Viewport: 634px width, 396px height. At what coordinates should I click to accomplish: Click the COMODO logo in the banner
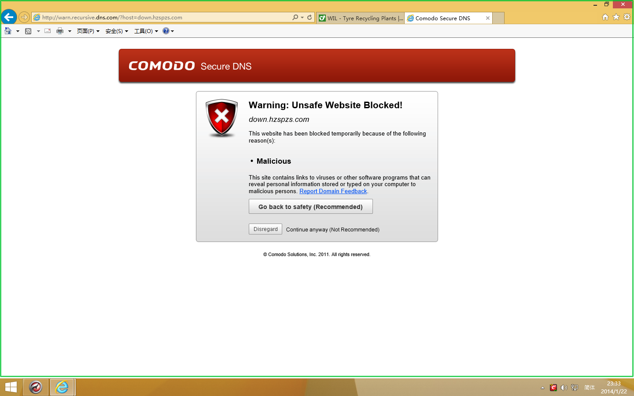point(162,66)
